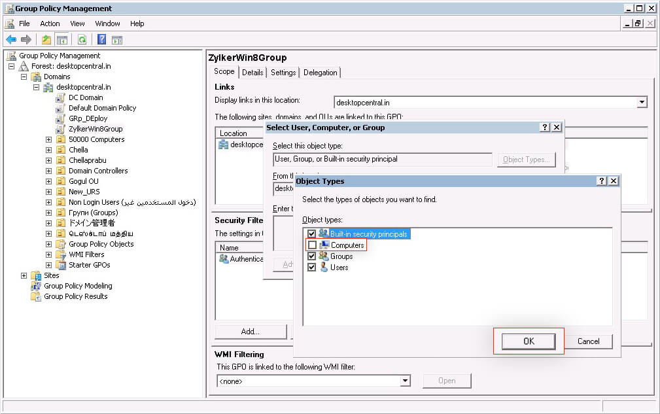Click the Authenticated Users group icon
This screenshot has width=660, height=414.
click(224, 259)
